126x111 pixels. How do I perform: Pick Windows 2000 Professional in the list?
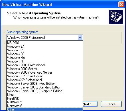click(45, 65)
